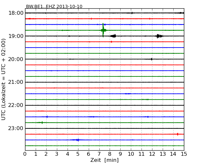Viewport: 209px width, 167px height.
Task: Click x-axis tick label 14
Action: 173,154
